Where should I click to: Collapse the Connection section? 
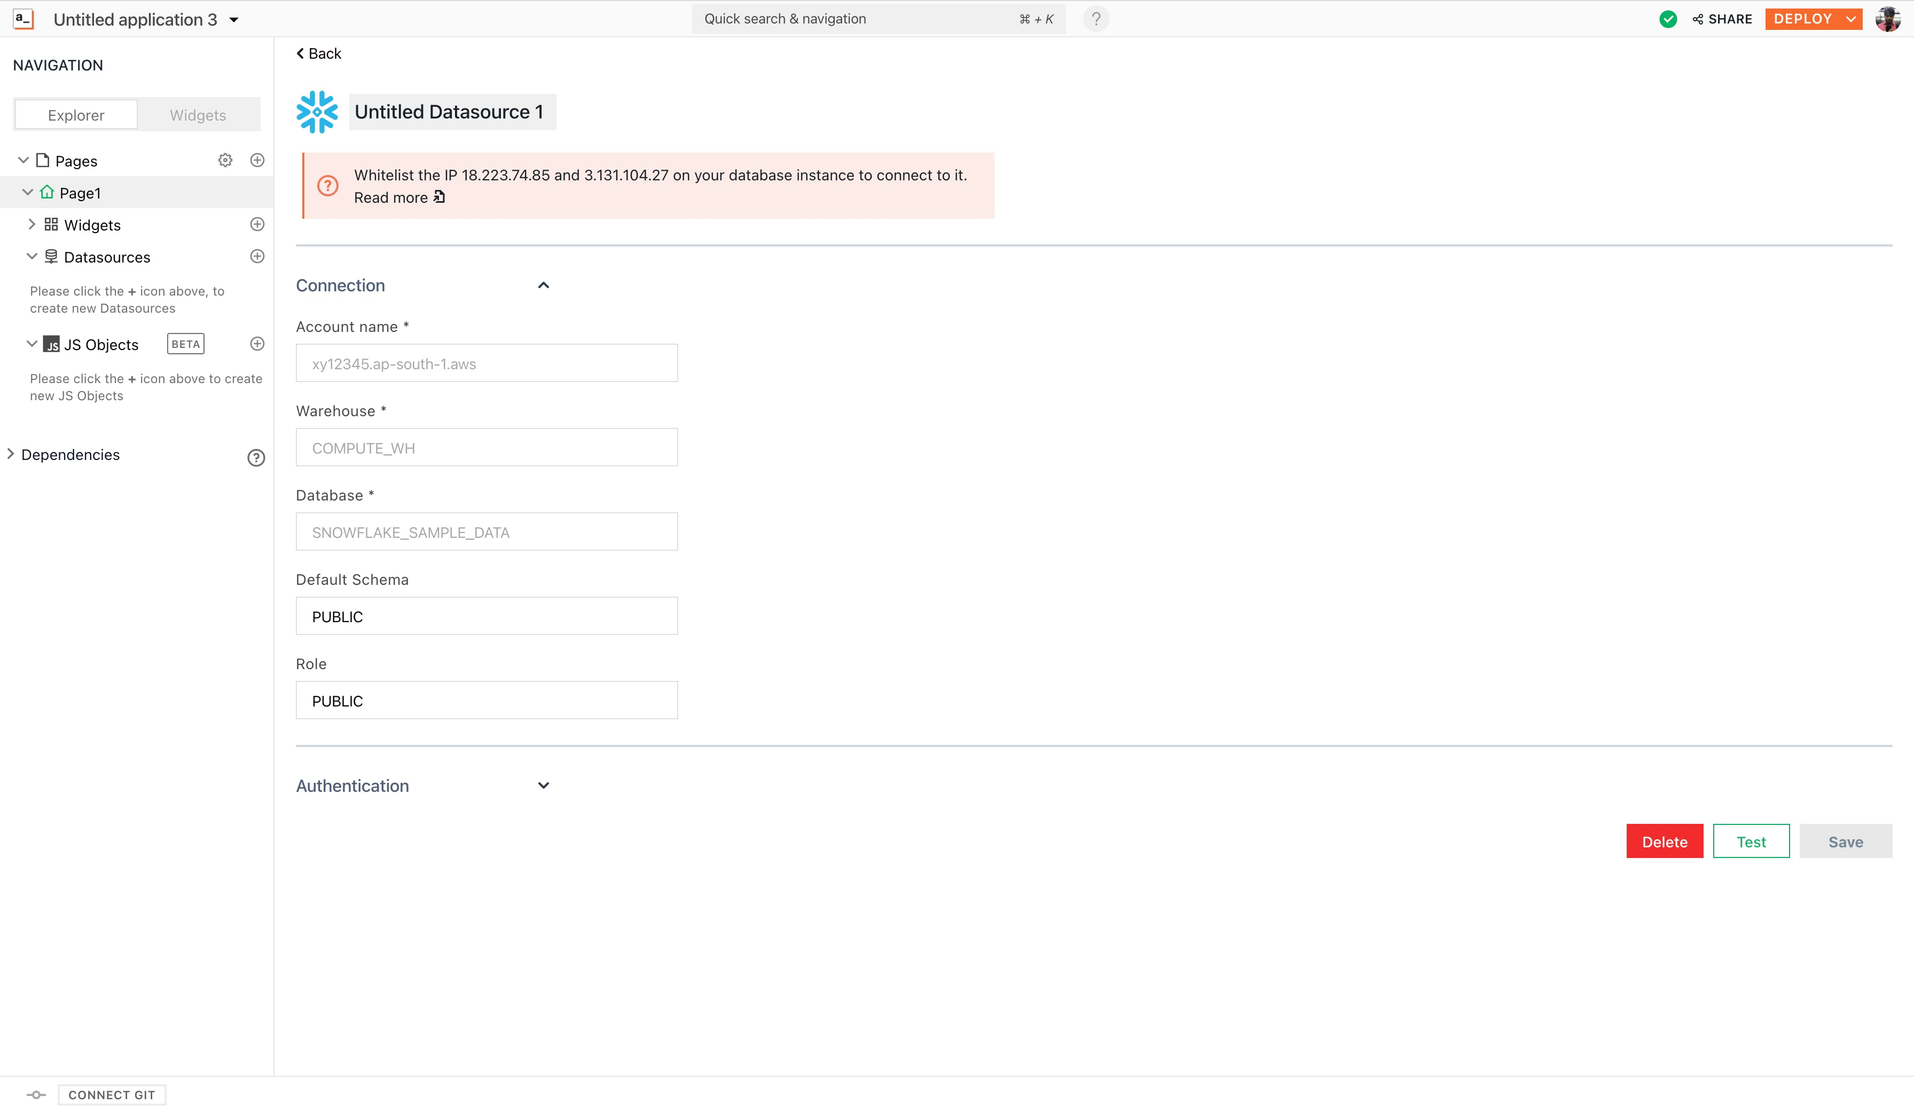[543, 284]
